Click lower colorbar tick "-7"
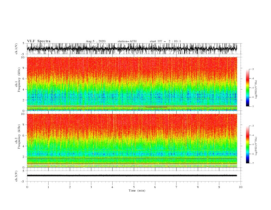 click(x=252, y=163)
